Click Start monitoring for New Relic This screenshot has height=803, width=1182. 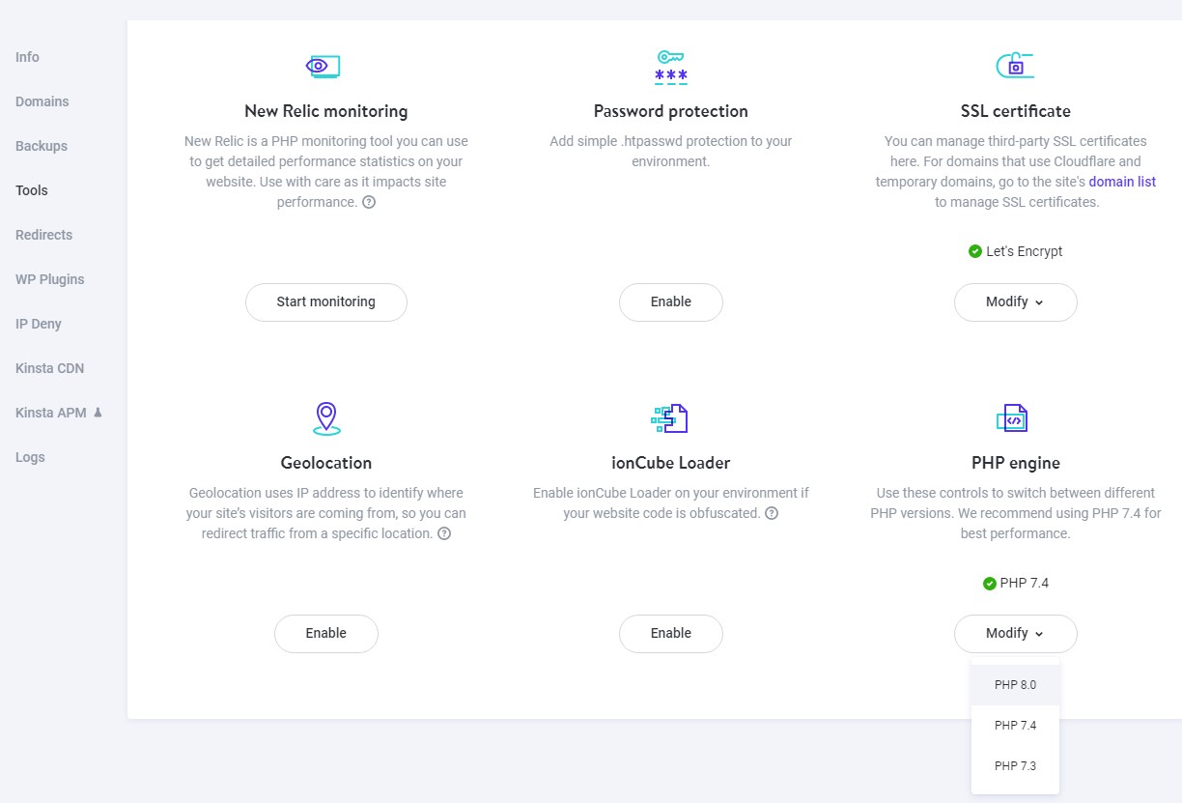325,301
